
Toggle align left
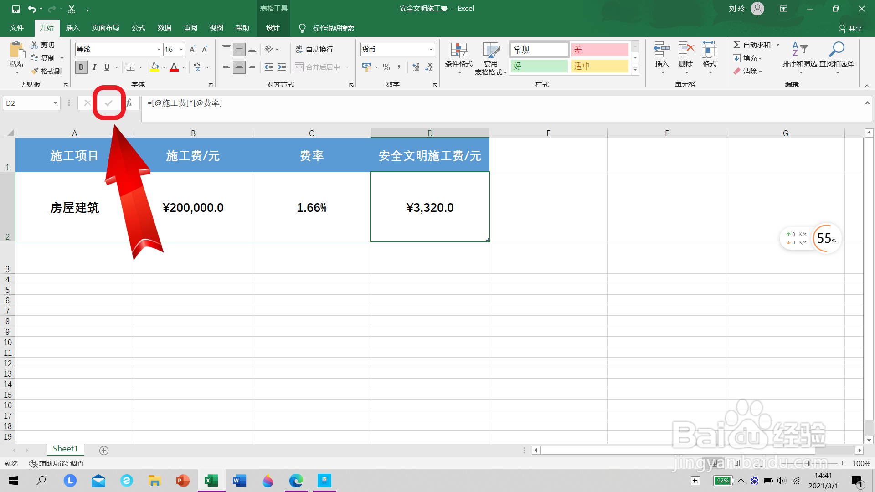click(x=226, y=67)
